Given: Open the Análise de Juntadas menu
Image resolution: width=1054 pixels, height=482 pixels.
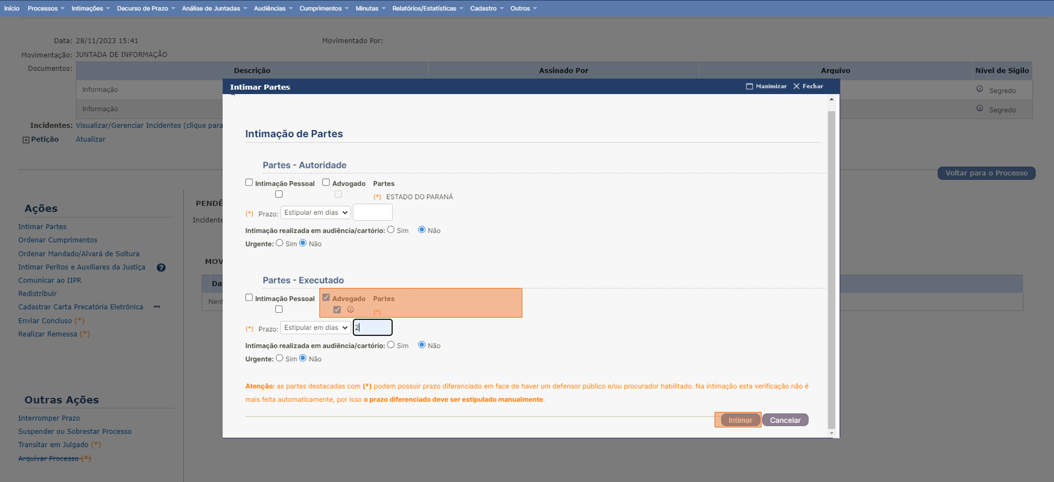Looking at the screenshot, I should 214,8.
